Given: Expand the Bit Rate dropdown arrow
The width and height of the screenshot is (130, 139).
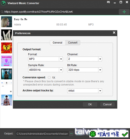Looking at the screenshot, I should 100,70.
